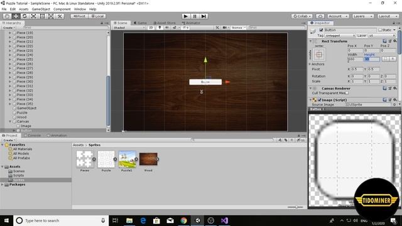
Task: Click the Source Image object picker circle
Action: (x=394, y=105)
